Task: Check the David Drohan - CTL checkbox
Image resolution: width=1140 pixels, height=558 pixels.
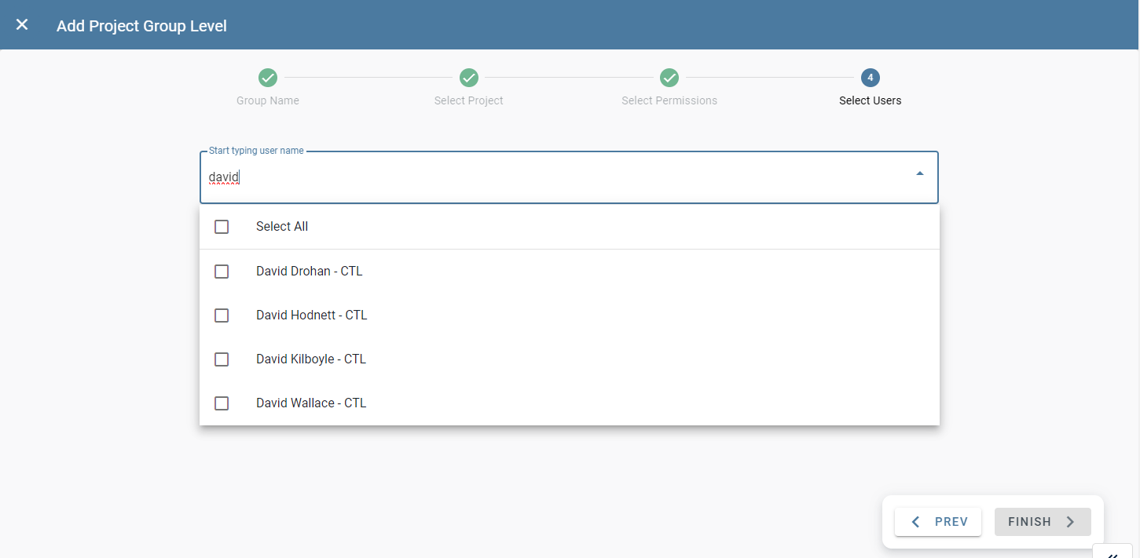Action: (221, 271)
